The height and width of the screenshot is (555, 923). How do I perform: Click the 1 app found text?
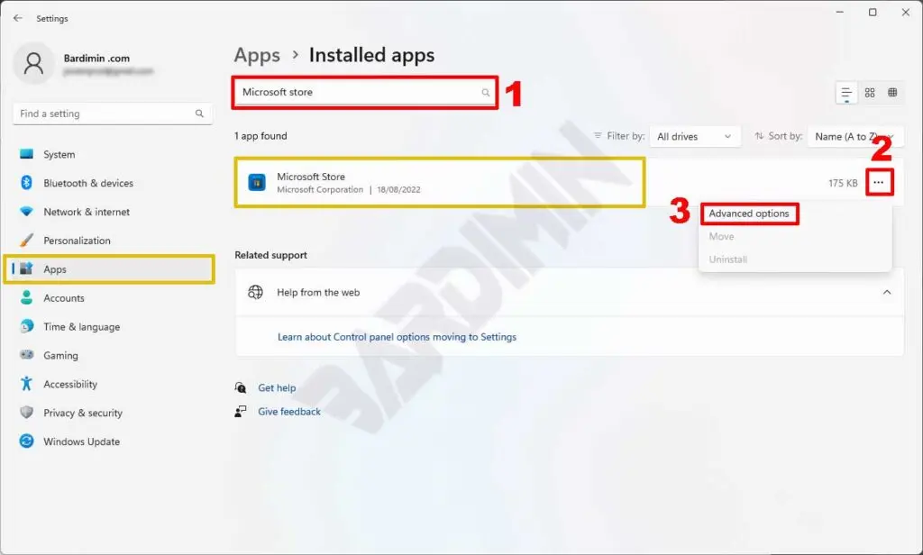(260, 136)
